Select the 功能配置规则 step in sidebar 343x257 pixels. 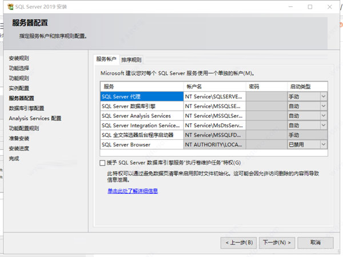tap(24, 128)
